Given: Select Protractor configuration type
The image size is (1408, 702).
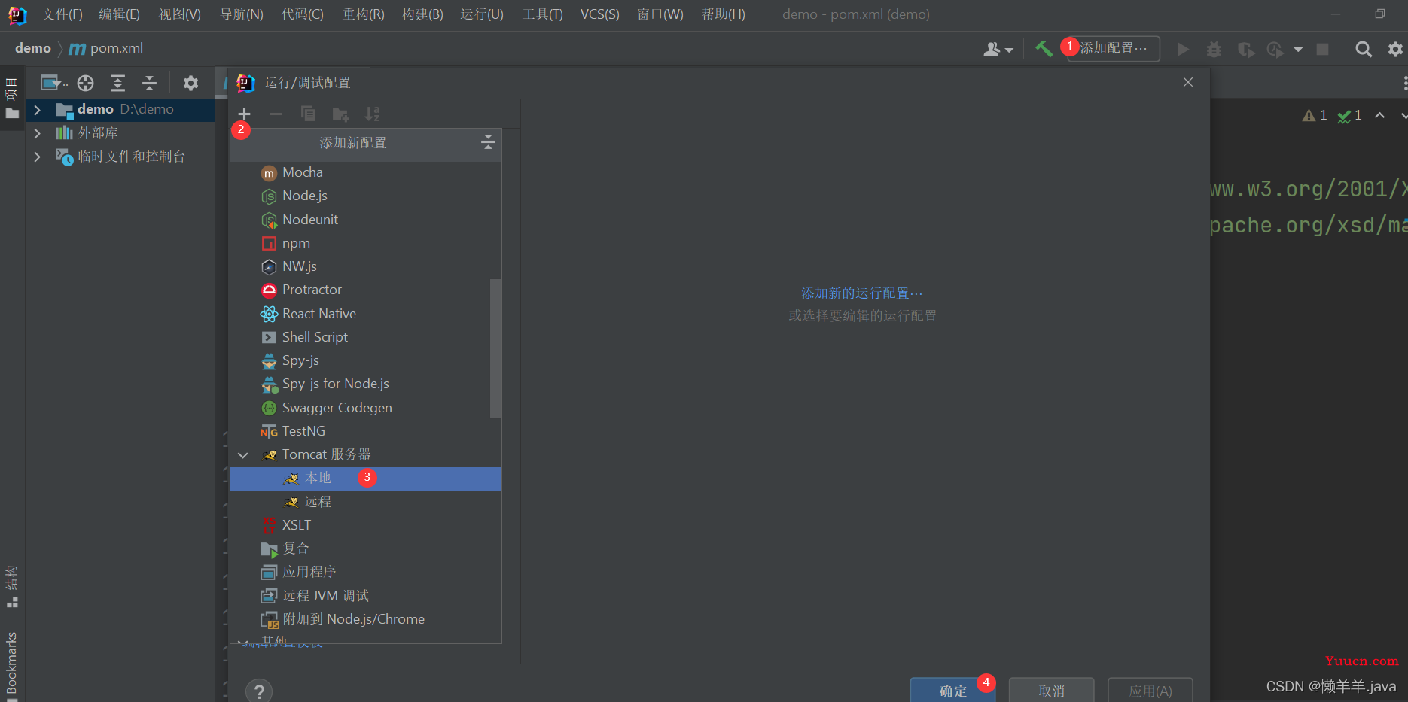Looking at the screenshot, I should (x=366, y=290).
